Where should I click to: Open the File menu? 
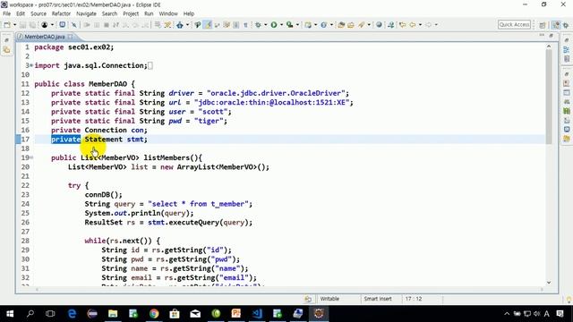[6, 13]
